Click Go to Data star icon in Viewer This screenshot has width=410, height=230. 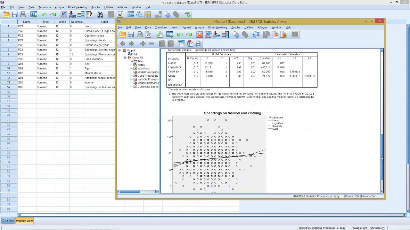click(199, 34)
